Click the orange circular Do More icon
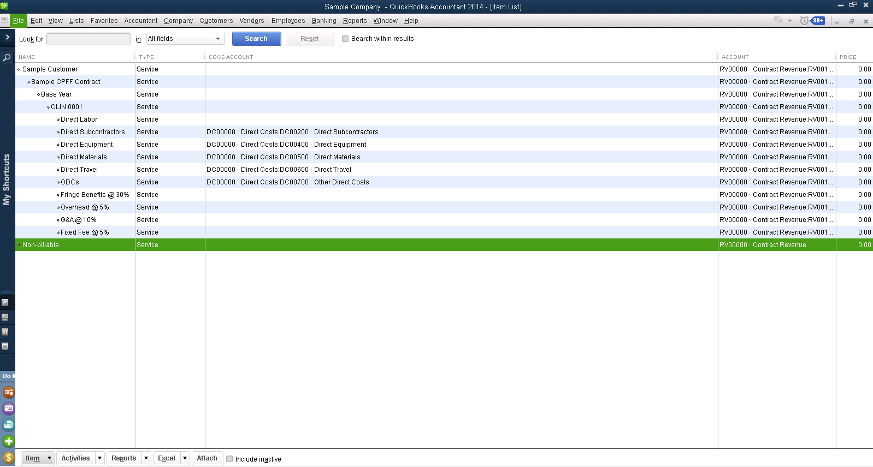The height and width of the screenshot is (467, 873). pyautogui.click(x=9, y=392)
